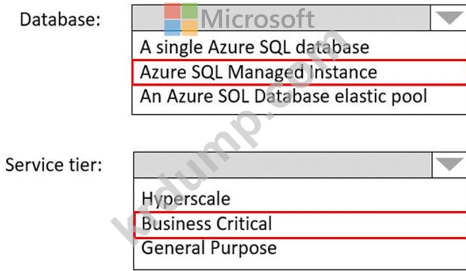
Task: Click the yellow square in Microsoft logo
Action: click(x=188, y=28)
